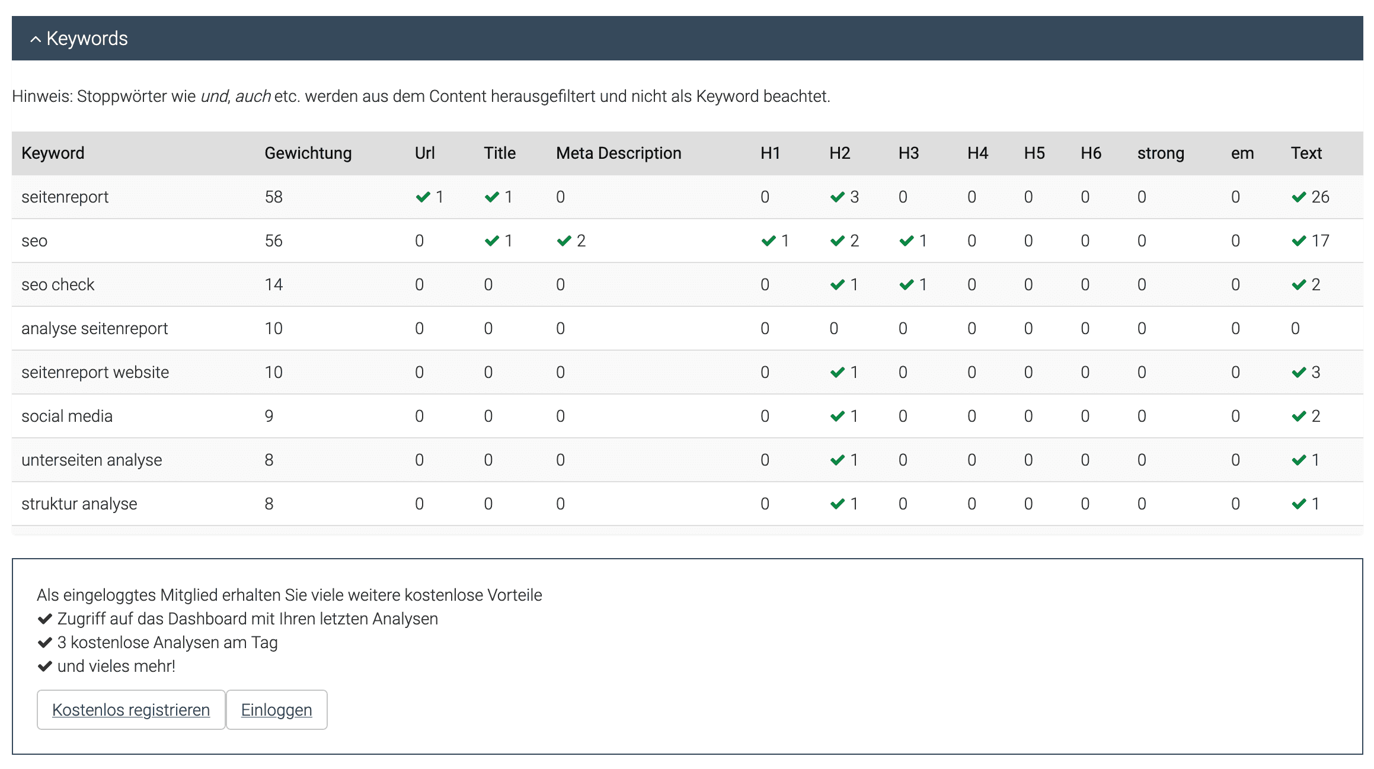
Task: Click green checkmark in social media H2 cell
Action: click(837, 416)
